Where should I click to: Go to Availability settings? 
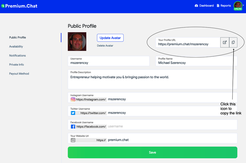(x=16, y=47)
